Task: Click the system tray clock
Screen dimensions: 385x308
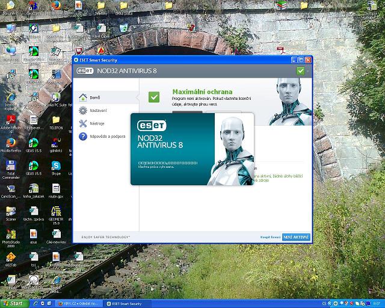Action: tap(377, 304)
